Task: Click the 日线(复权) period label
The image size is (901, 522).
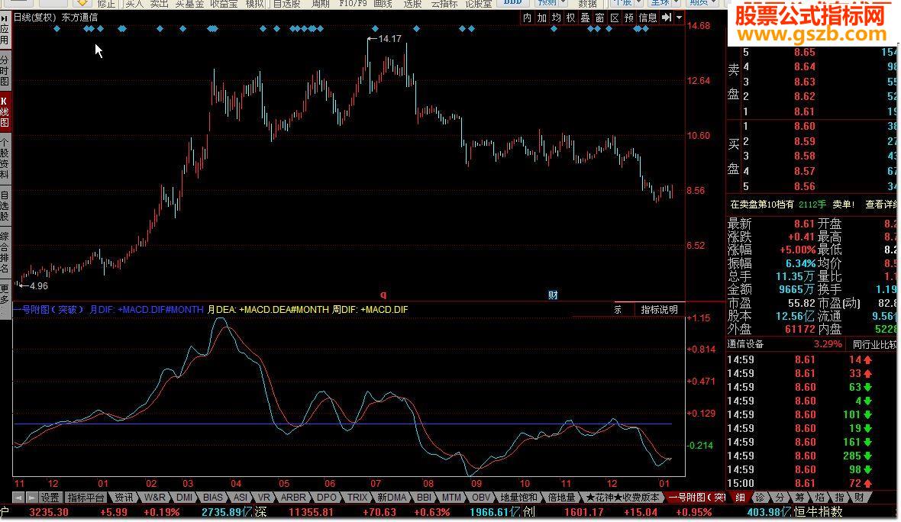Action: [34, 18]
